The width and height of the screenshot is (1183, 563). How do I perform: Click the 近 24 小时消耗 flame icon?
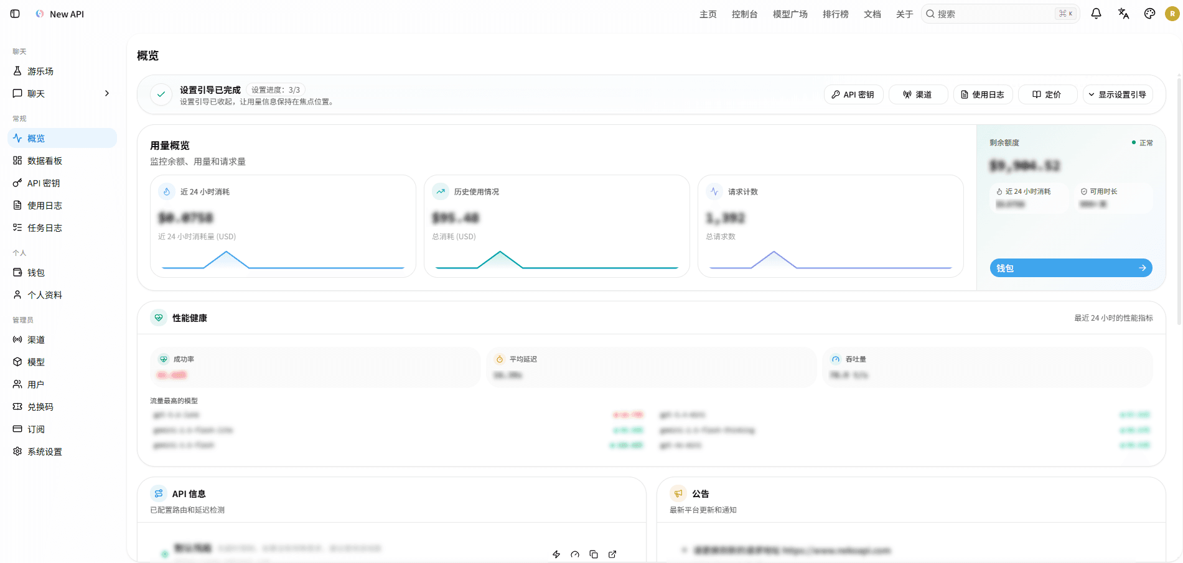(167, 191)
